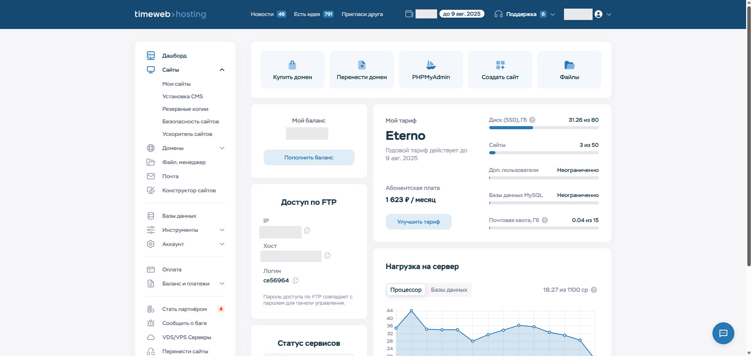Click help icon next to Диск (SSD)
752x356 pixels.
[532, 120]
